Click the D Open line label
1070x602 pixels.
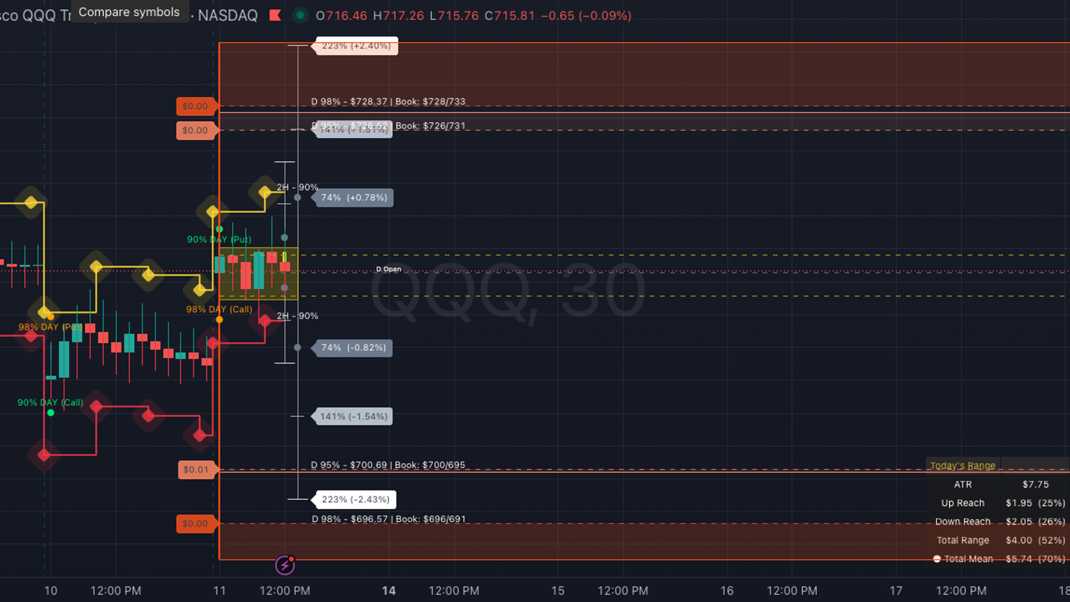[x=388, y=269]
